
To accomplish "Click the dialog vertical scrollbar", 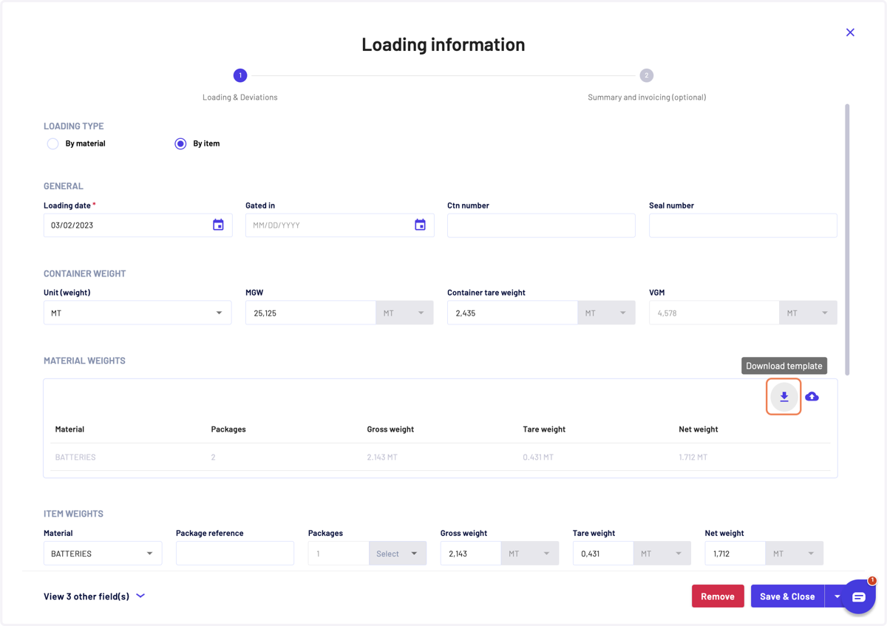I will click(847, 239).
